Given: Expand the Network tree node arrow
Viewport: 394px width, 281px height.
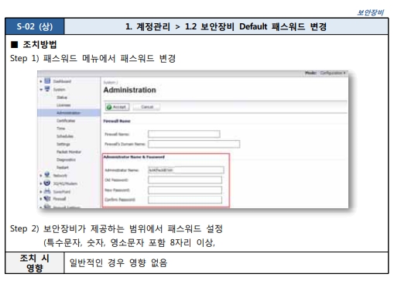Looking at the screenshot, I should pos(41,176).
